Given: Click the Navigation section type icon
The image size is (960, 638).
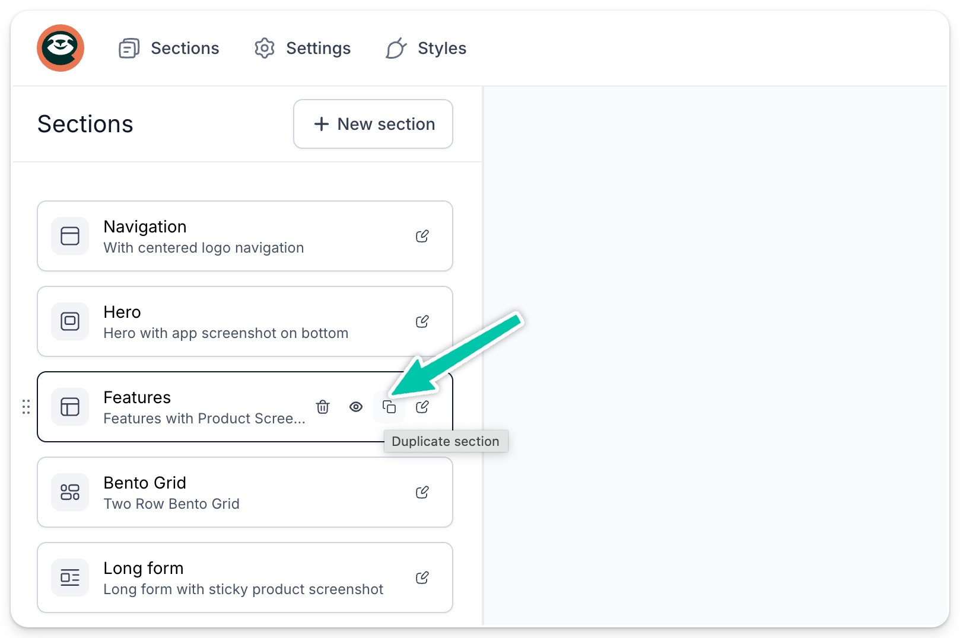Looking at the screenshot, I should pos(69,236).
